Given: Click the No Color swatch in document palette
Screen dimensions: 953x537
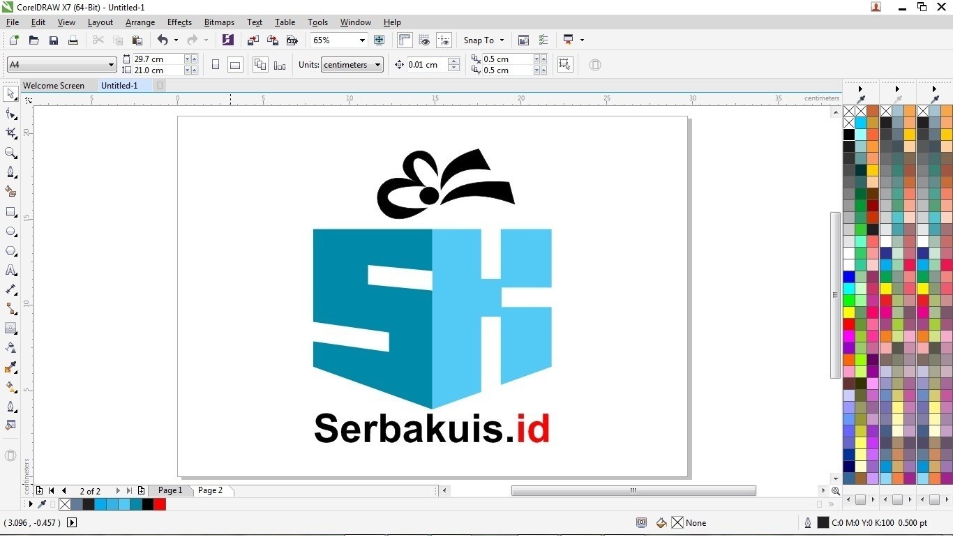Looking at the screenshot, I should click(65, 504).
